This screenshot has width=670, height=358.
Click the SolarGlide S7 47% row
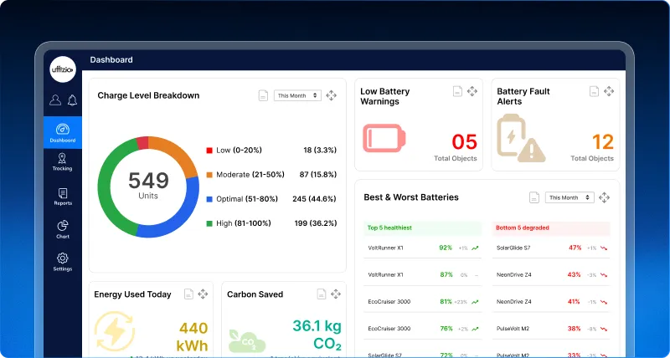(551, 248)
